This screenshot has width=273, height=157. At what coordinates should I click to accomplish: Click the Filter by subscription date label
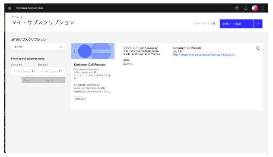tap(28, 59)
